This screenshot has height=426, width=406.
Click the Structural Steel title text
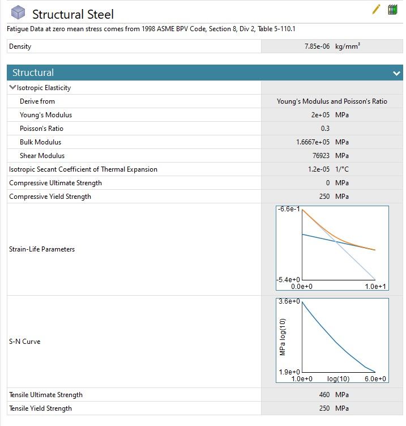pyautogui.click(x=72, y=14)
